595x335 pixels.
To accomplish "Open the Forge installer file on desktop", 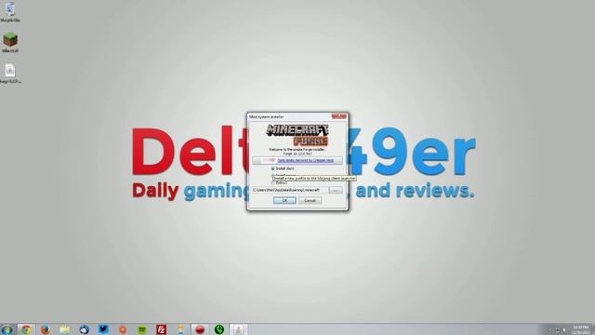I will coord(10,74).
